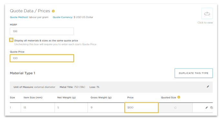Click the Duplicate This Type button
Image resolution: width=222 pixels, height=121 pixels.
[x=194, y=73]
